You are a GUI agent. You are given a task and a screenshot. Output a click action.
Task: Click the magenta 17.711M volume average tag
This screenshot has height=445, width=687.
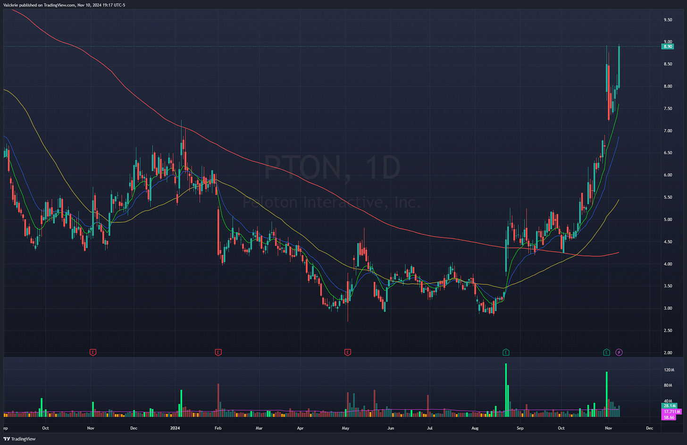(672, 411)
